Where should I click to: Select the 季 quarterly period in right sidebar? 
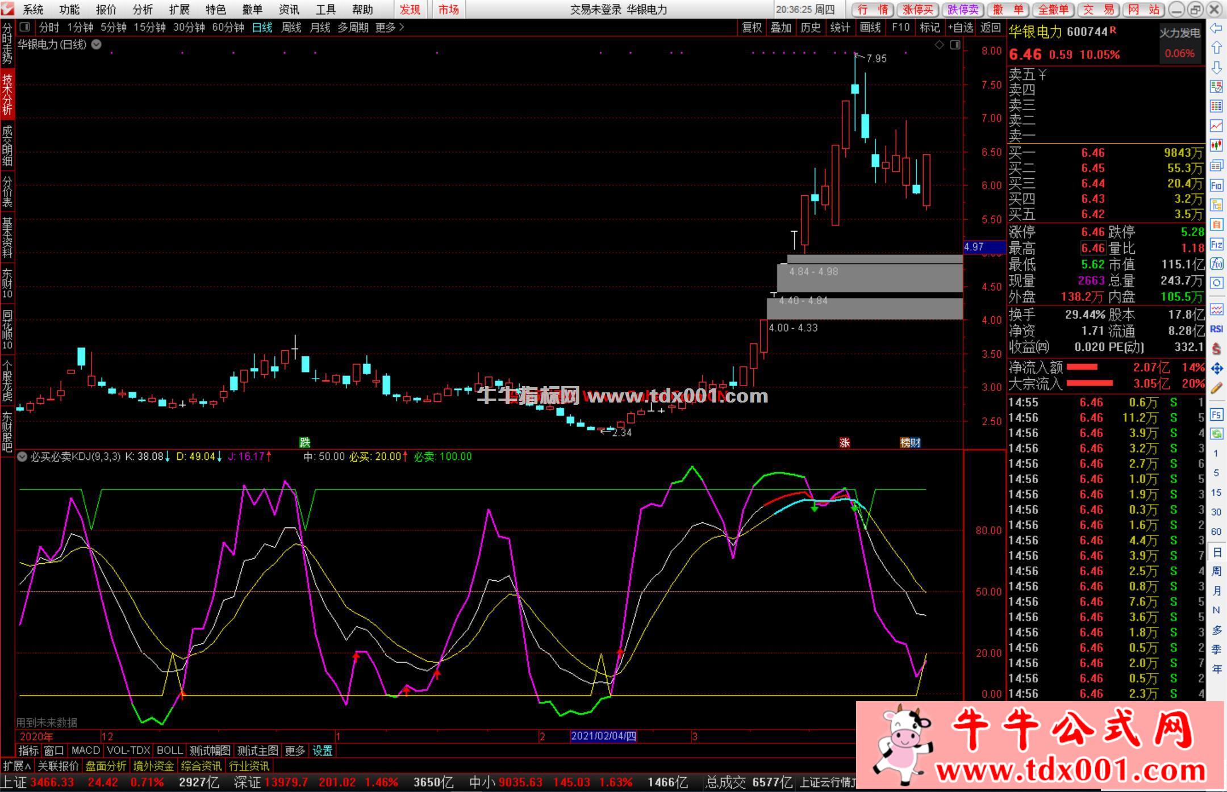[x=1216, y=649]
